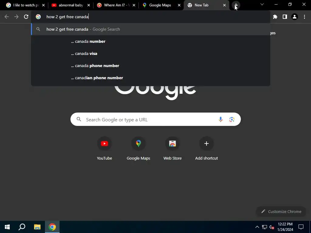
Task: Reload the page with refresh icon
Action: click(x=26, y=17)
